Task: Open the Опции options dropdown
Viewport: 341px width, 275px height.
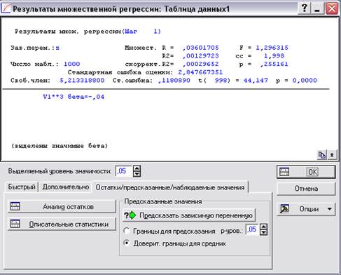Action: click(306, 209)
